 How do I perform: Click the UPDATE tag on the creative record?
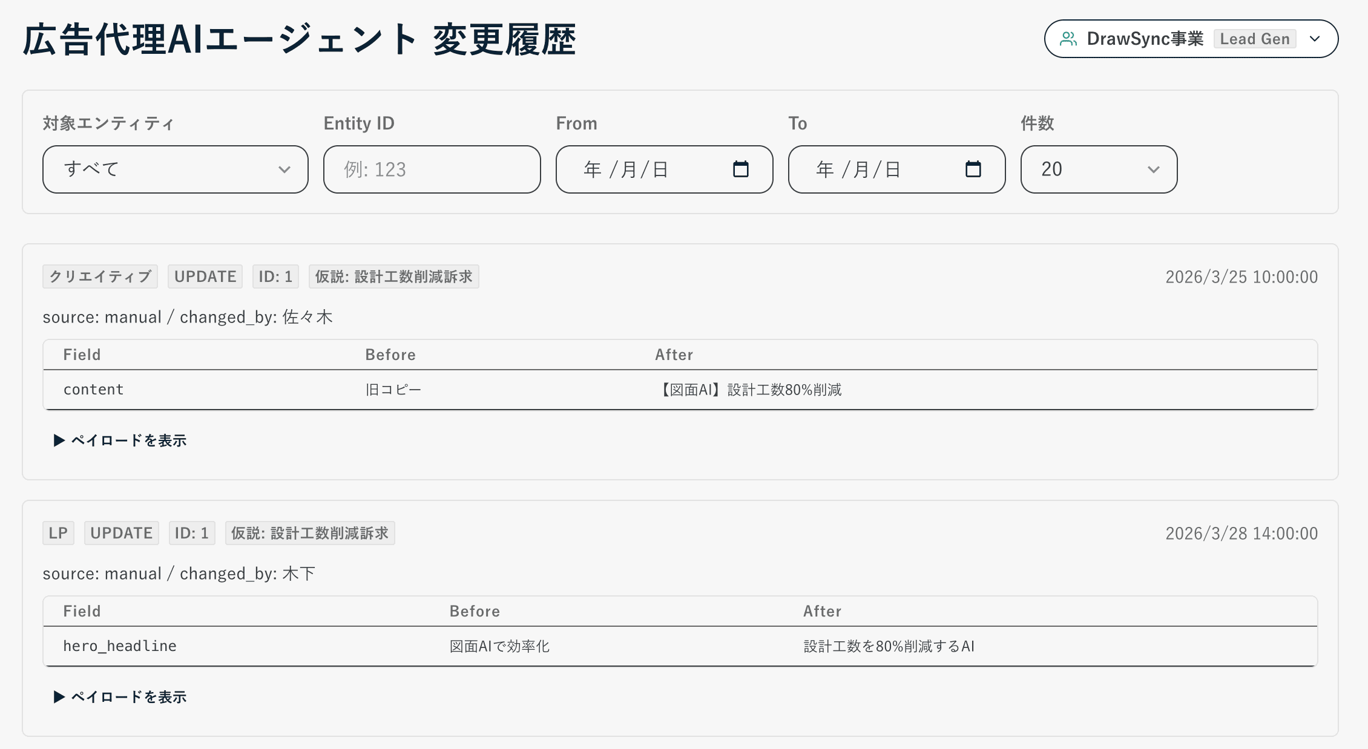pyautogui.click(x=205, y=276)
